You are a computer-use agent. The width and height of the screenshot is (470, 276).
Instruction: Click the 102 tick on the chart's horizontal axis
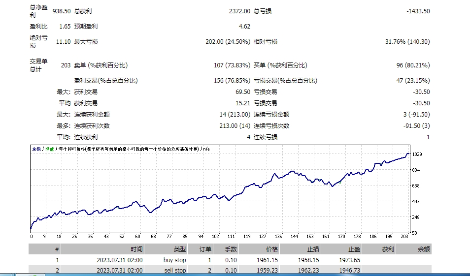(x=215, y=237)
